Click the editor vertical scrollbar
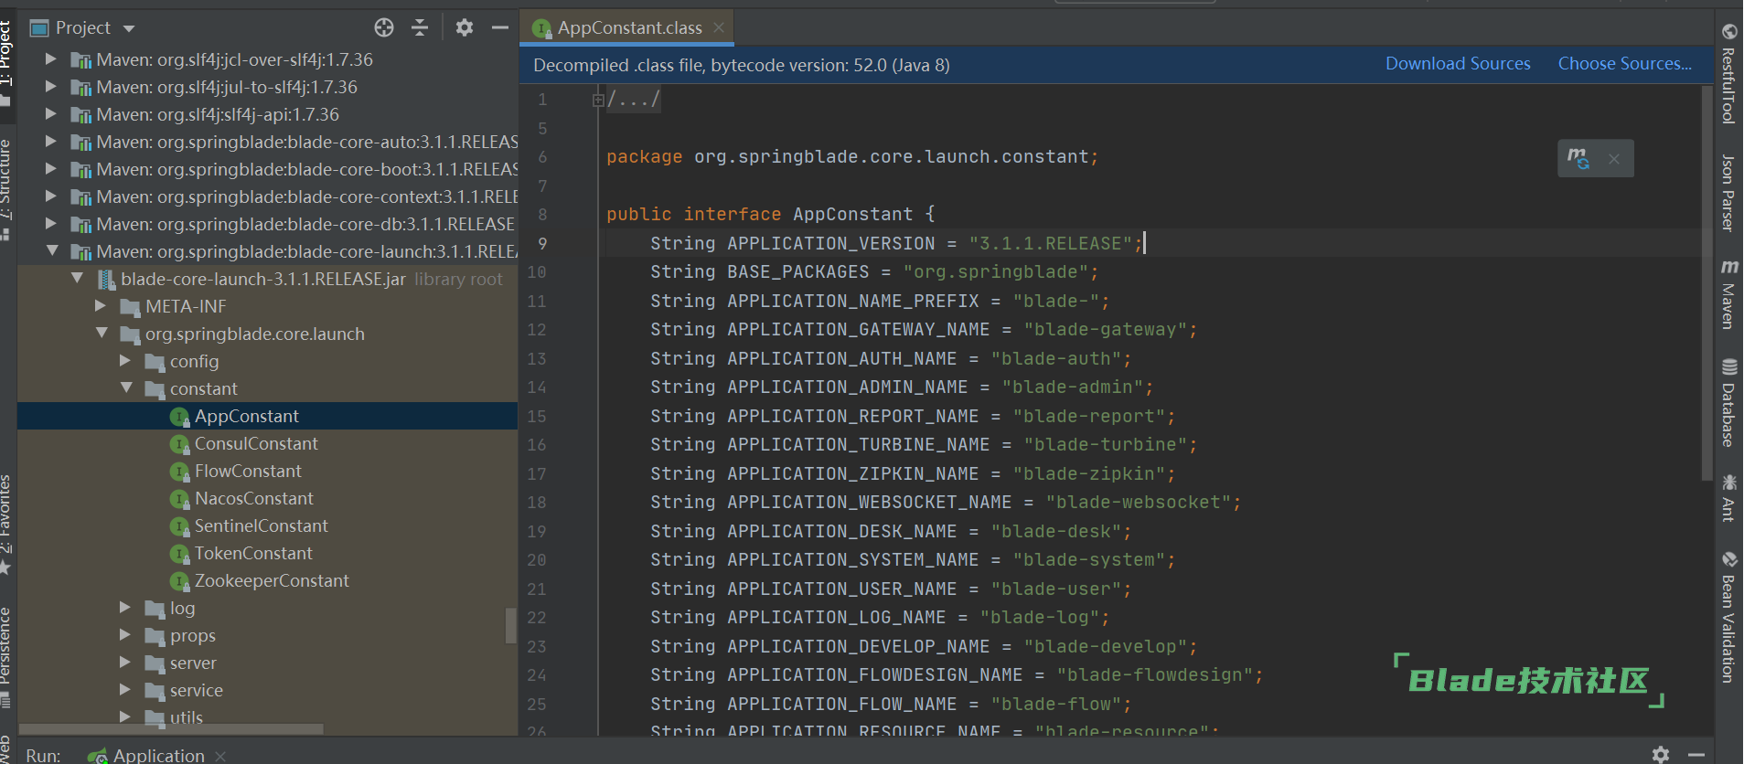This screenshot has width=1744, height=764. tap(1707, 283)
